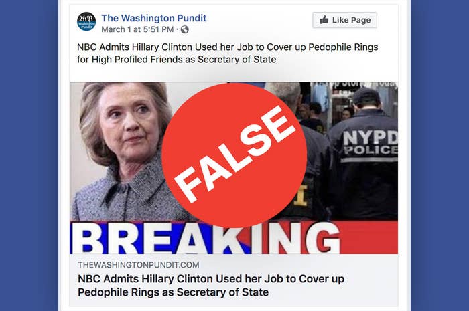Click the yellow letter on the dark jacket
This screenshot has height=311, width=469.
coord(301,195)
